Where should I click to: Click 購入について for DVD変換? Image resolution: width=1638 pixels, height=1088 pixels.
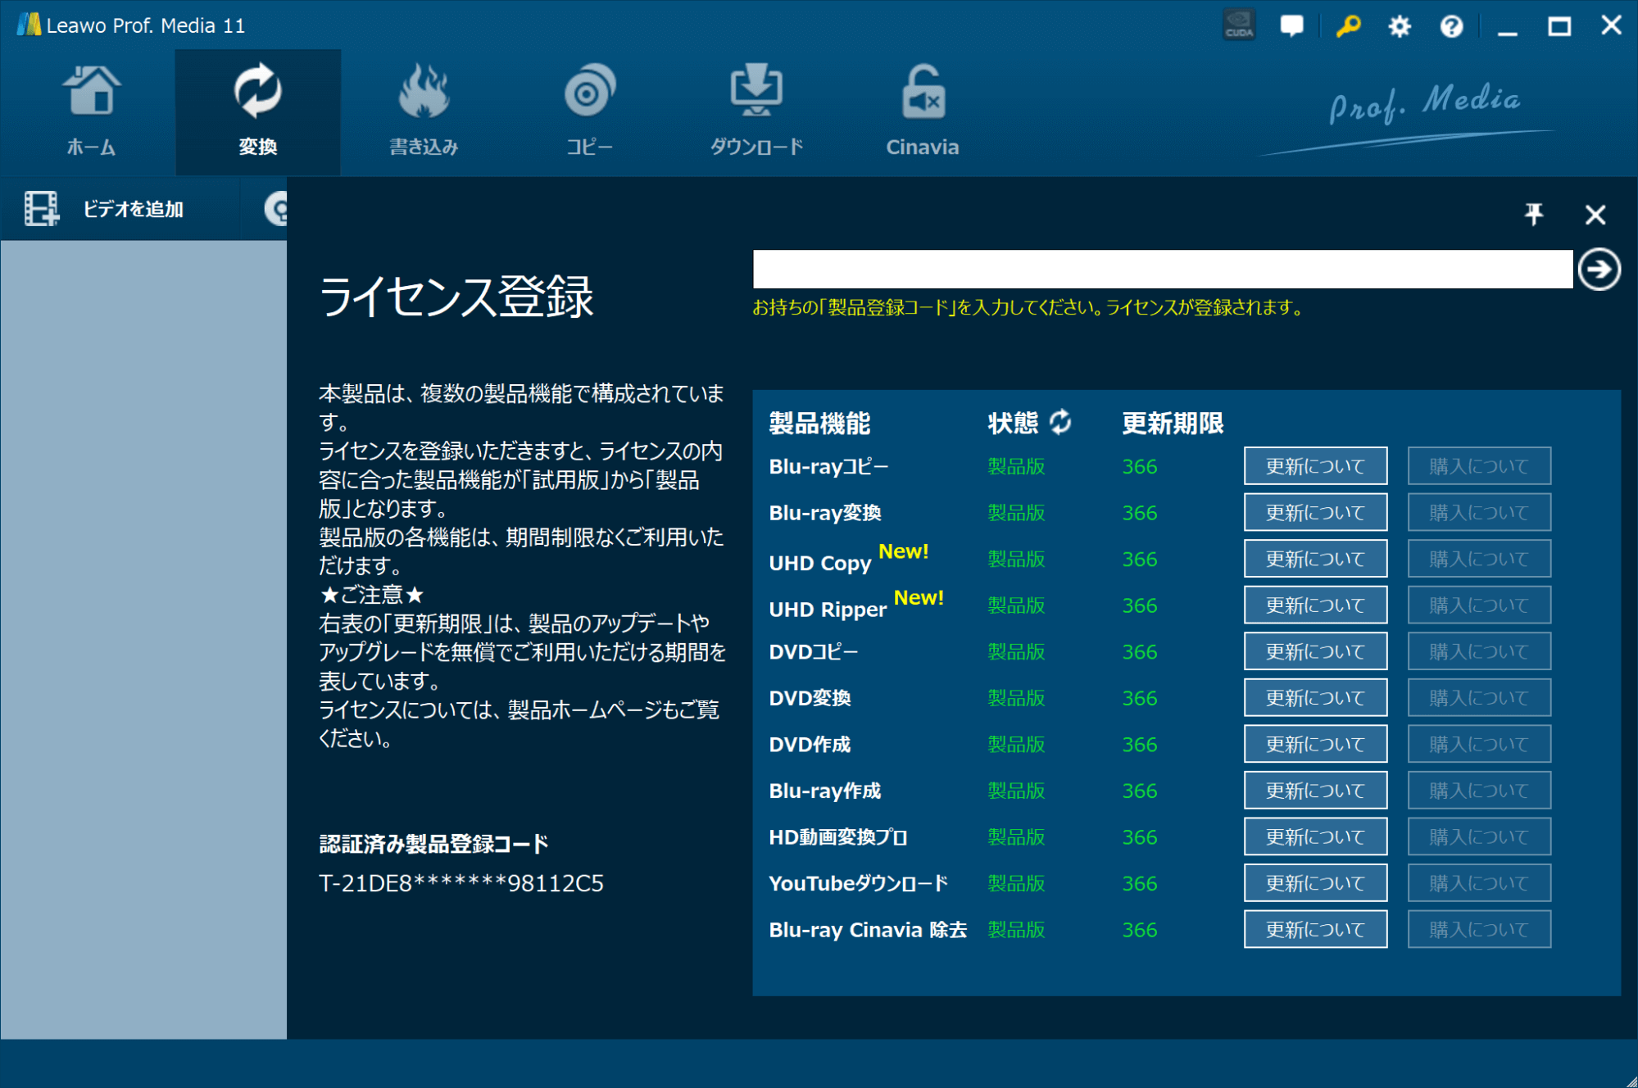1479,697
